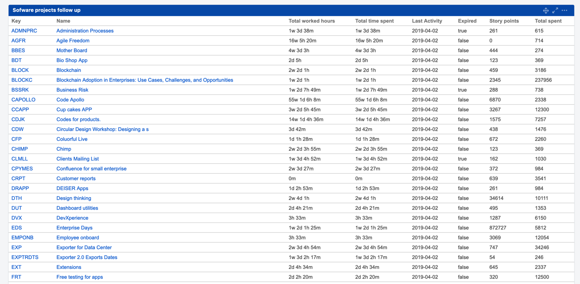The image size is (580, 284).
Task: Open the Customer reports project
Action: (75, 178)
